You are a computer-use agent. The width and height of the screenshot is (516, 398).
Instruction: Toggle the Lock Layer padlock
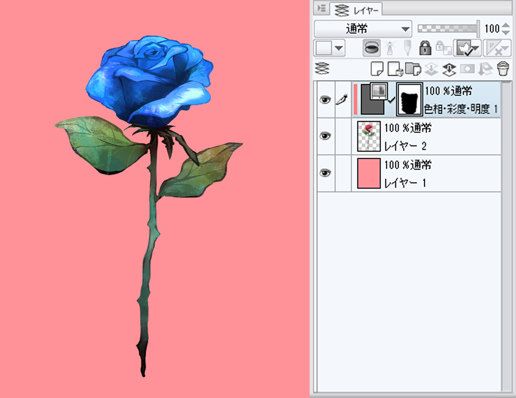point(425,48)
